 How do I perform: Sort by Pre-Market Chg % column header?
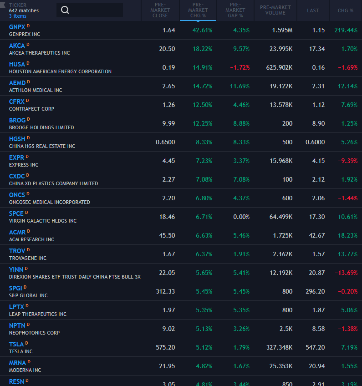click(x=198, y=10)
